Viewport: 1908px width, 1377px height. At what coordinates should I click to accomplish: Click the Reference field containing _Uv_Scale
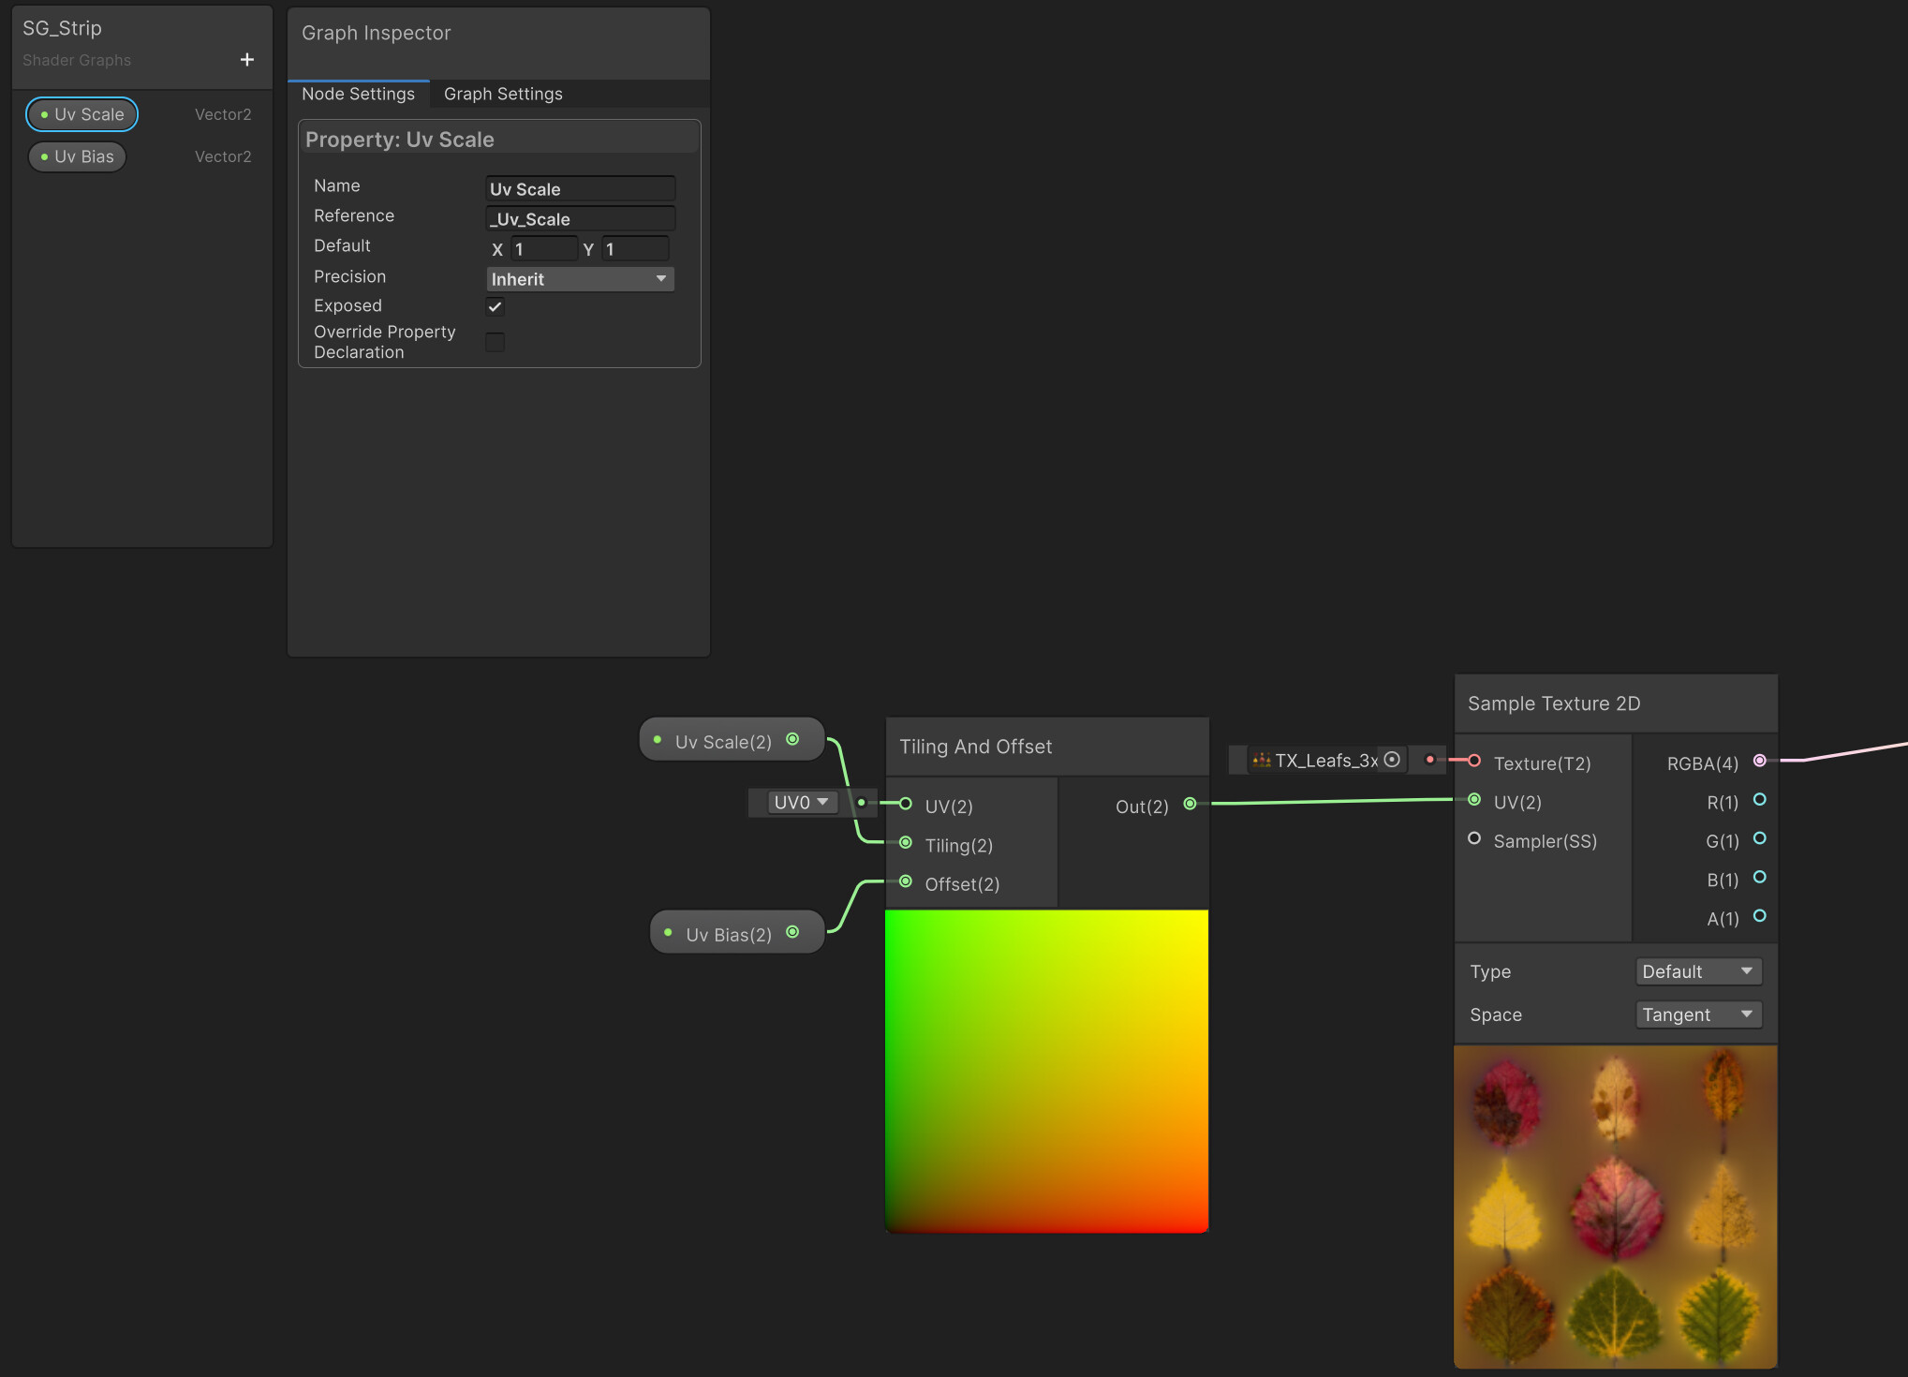(x=580, y=218)
